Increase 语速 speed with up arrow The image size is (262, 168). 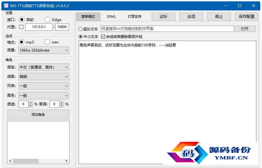point(31,102)
